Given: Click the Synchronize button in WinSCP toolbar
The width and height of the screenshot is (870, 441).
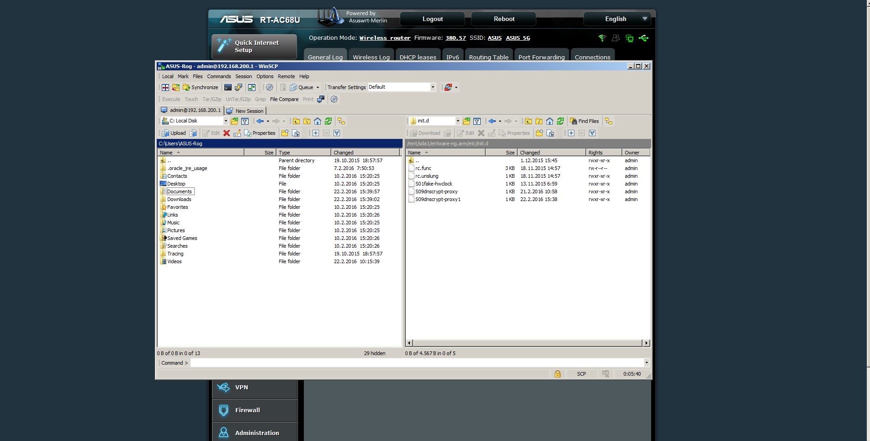Looking at the screenshot, I should click(201, 87).
